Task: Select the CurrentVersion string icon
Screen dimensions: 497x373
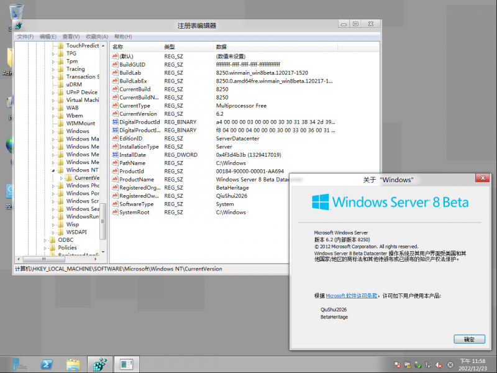Action: 115,114
